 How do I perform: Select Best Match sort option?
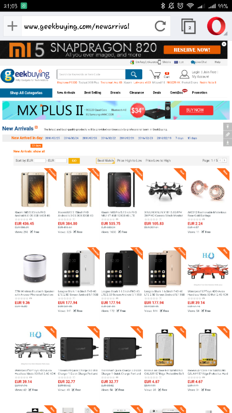[x=106, y=161]
